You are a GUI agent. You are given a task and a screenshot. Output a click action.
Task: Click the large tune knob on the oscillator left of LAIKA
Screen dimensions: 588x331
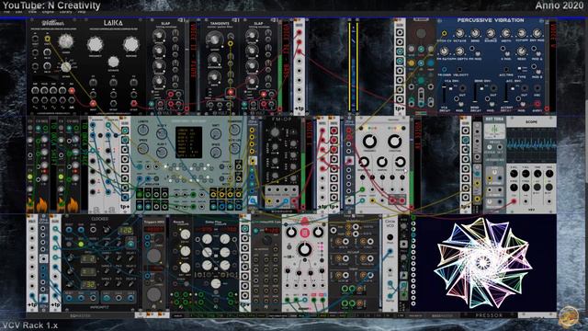(66, 41)
